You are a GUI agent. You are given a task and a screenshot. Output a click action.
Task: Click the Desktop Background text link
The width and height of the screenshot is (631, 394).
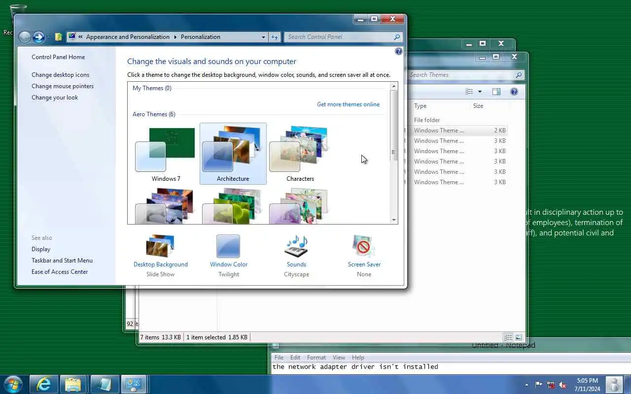pos(161,264)
